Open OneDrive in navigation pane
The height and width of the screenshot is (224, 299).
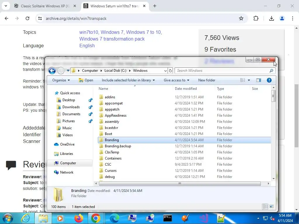[x=67, y=144]
